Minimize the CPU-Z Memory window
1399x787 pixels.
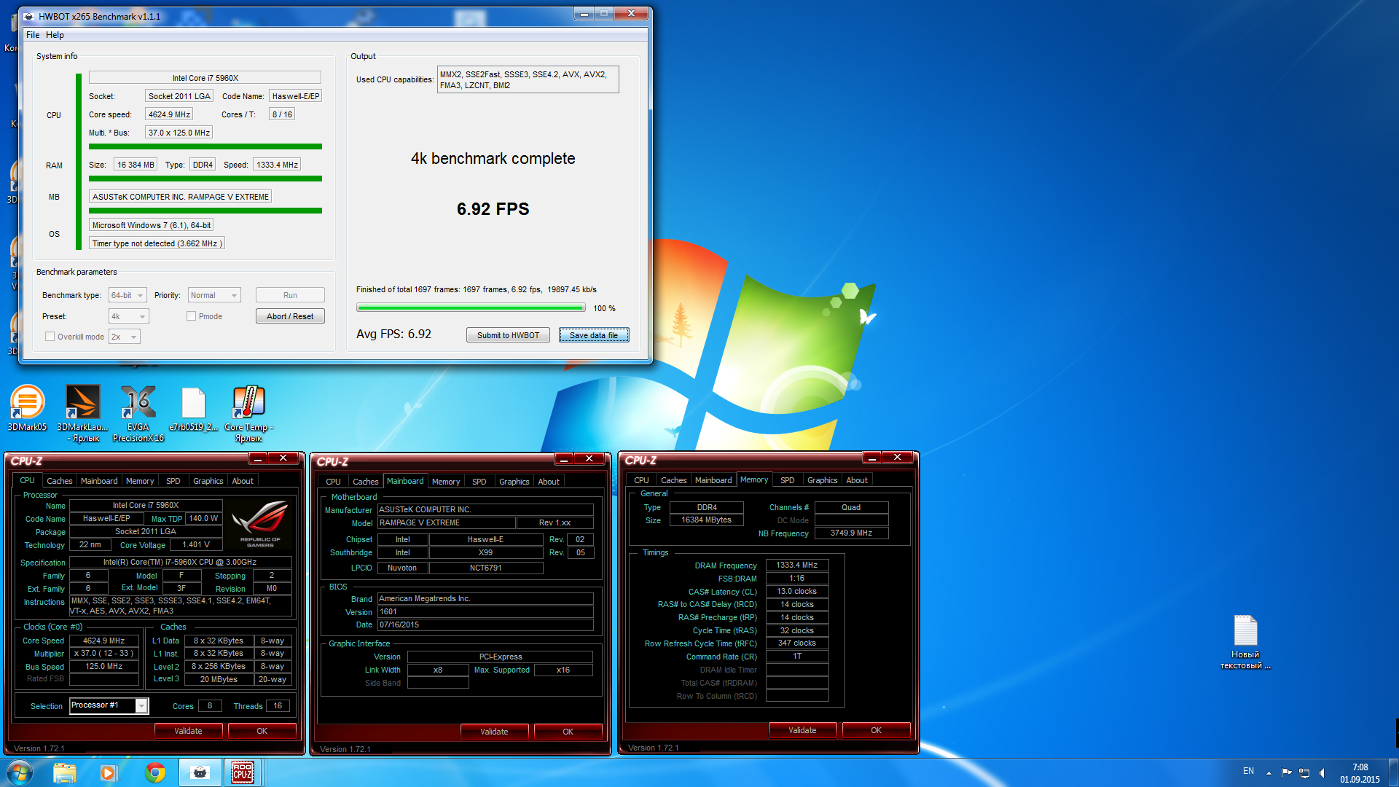tap(872, 458)
